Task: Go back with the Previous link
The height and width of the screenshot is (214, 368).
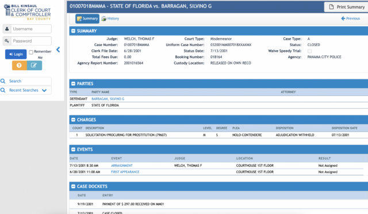Action: tap(350, 18)
